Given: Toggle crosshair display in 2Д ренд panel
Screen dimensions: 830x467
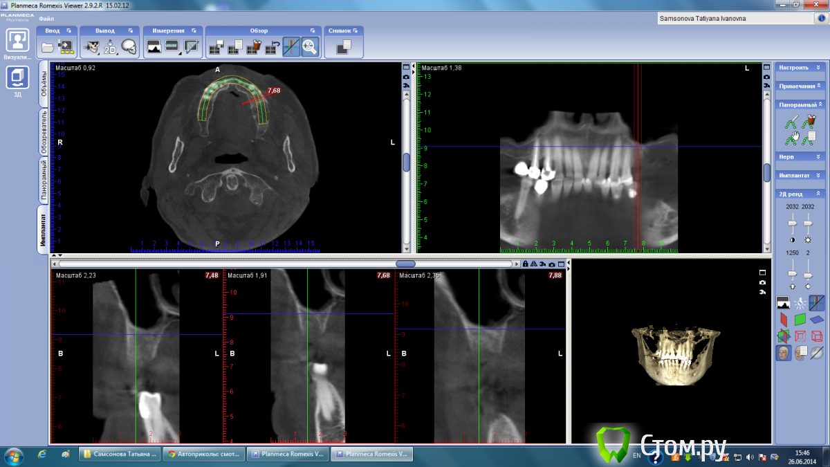Looking at the screenshot, I should tap(817, 302).
